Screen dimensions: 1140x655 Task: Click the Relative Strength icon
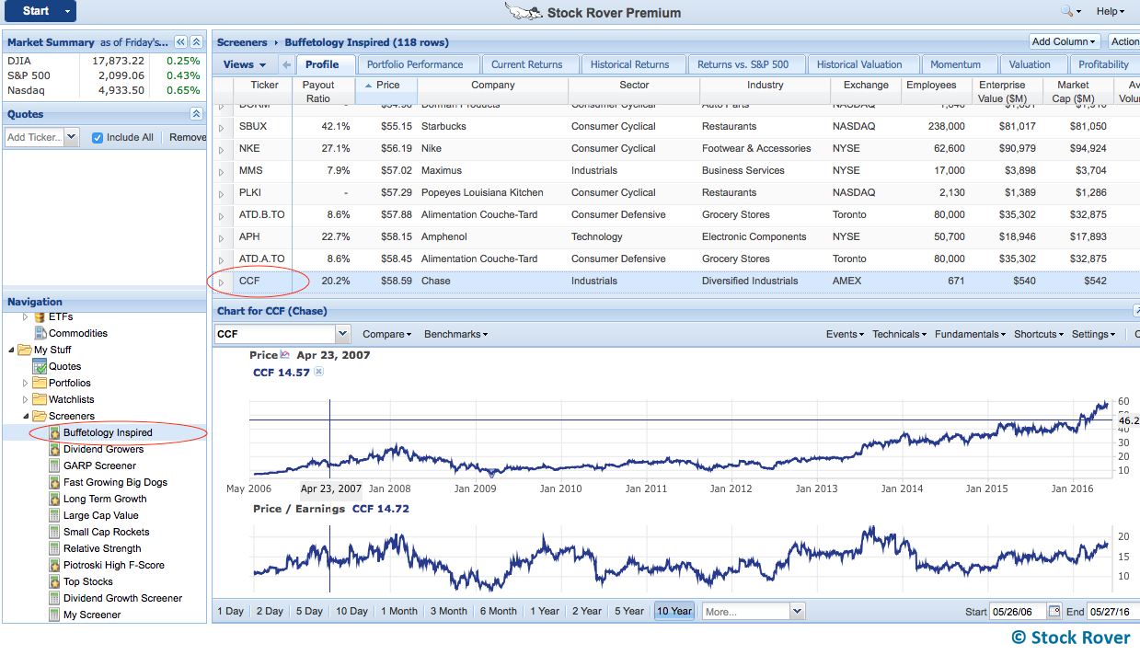(x=54, y=548)
